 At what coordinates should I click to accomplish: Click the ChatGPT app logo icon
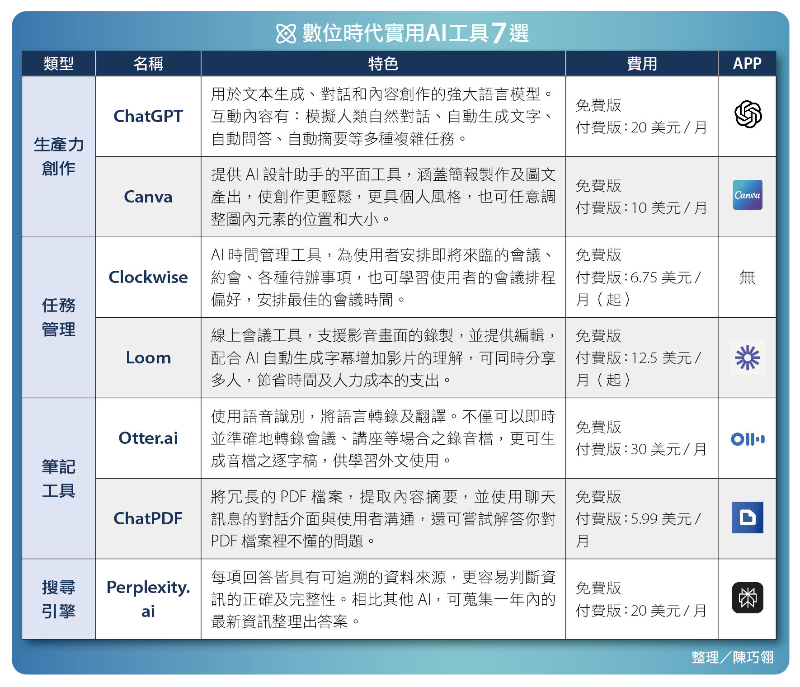click(x=748, y=114)
